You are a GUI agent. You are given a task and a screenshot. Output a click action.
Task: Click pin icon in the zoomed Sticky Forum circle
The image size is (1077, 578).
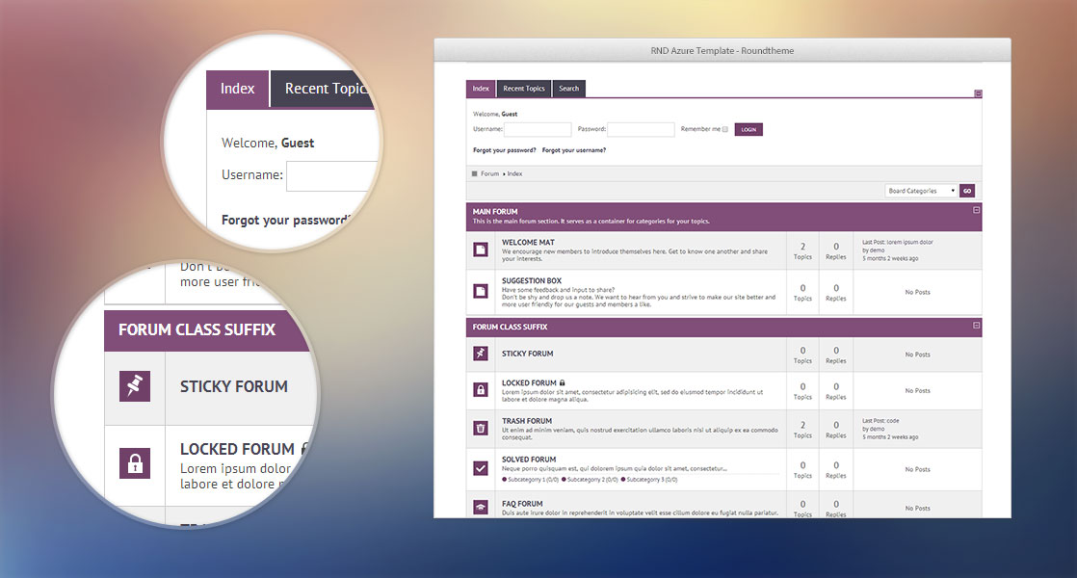pyautogui.click(x=135, y=385)
